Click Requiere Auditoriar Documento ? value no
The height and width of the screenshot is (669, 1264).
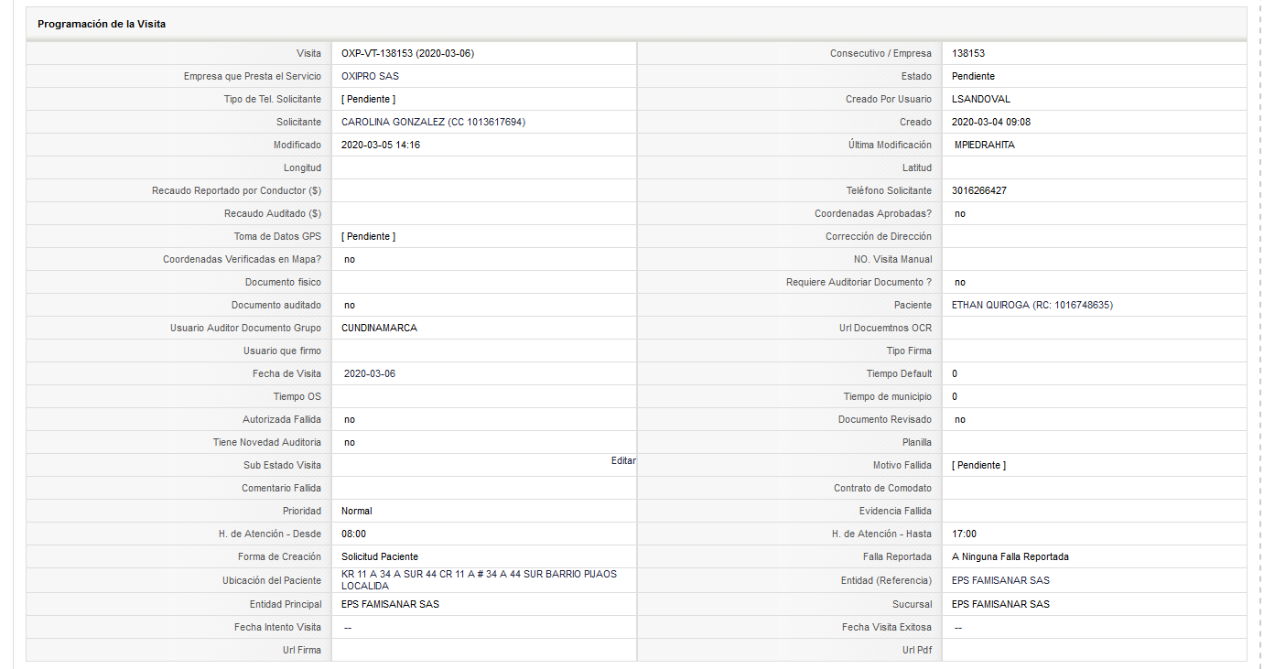click(x=960, y=282)
